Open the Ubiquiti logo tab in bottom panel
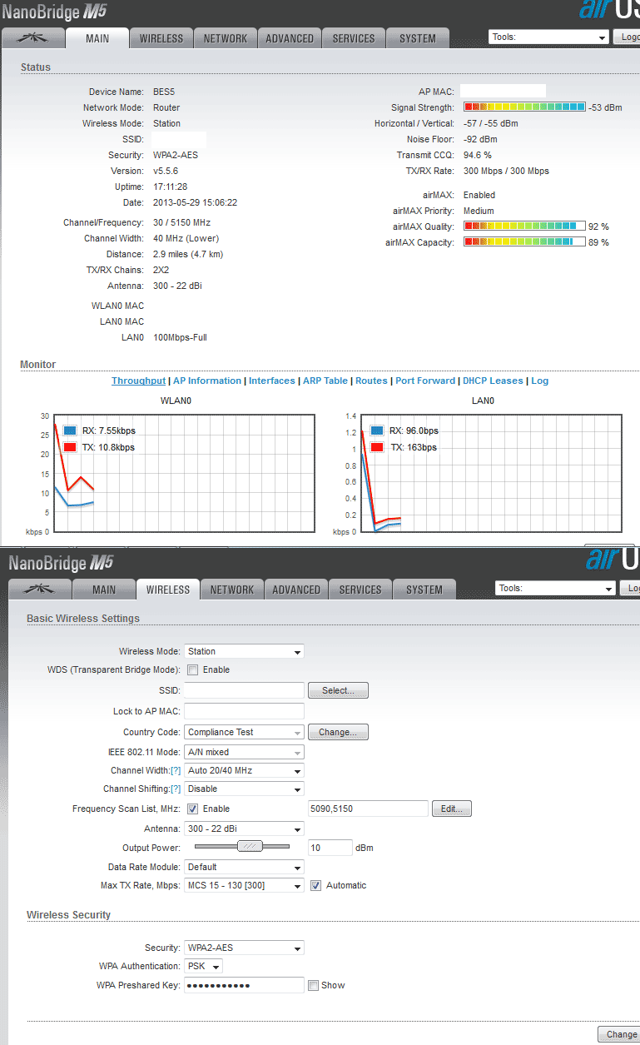 coord(40,590)
